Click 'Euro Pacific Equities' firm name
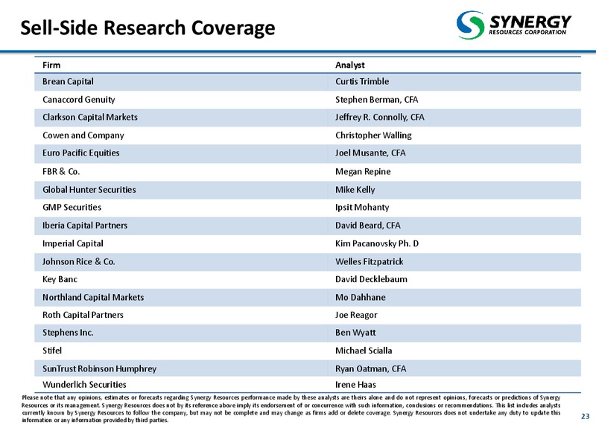The image size is (596, 425). pyautogui.click(x=81, y=153)
